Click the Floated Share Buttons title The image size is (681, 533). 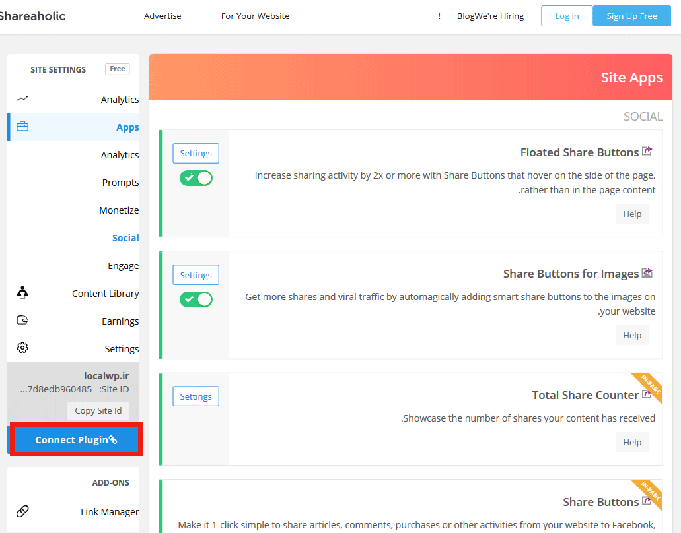pyautogui.click(x=579, y=152)
